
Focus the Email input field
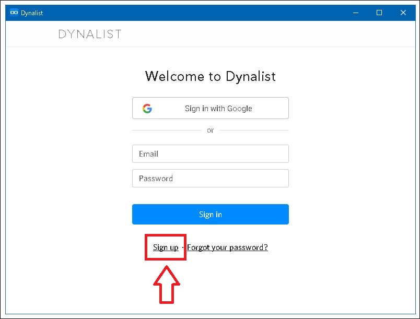coord(211,154)
